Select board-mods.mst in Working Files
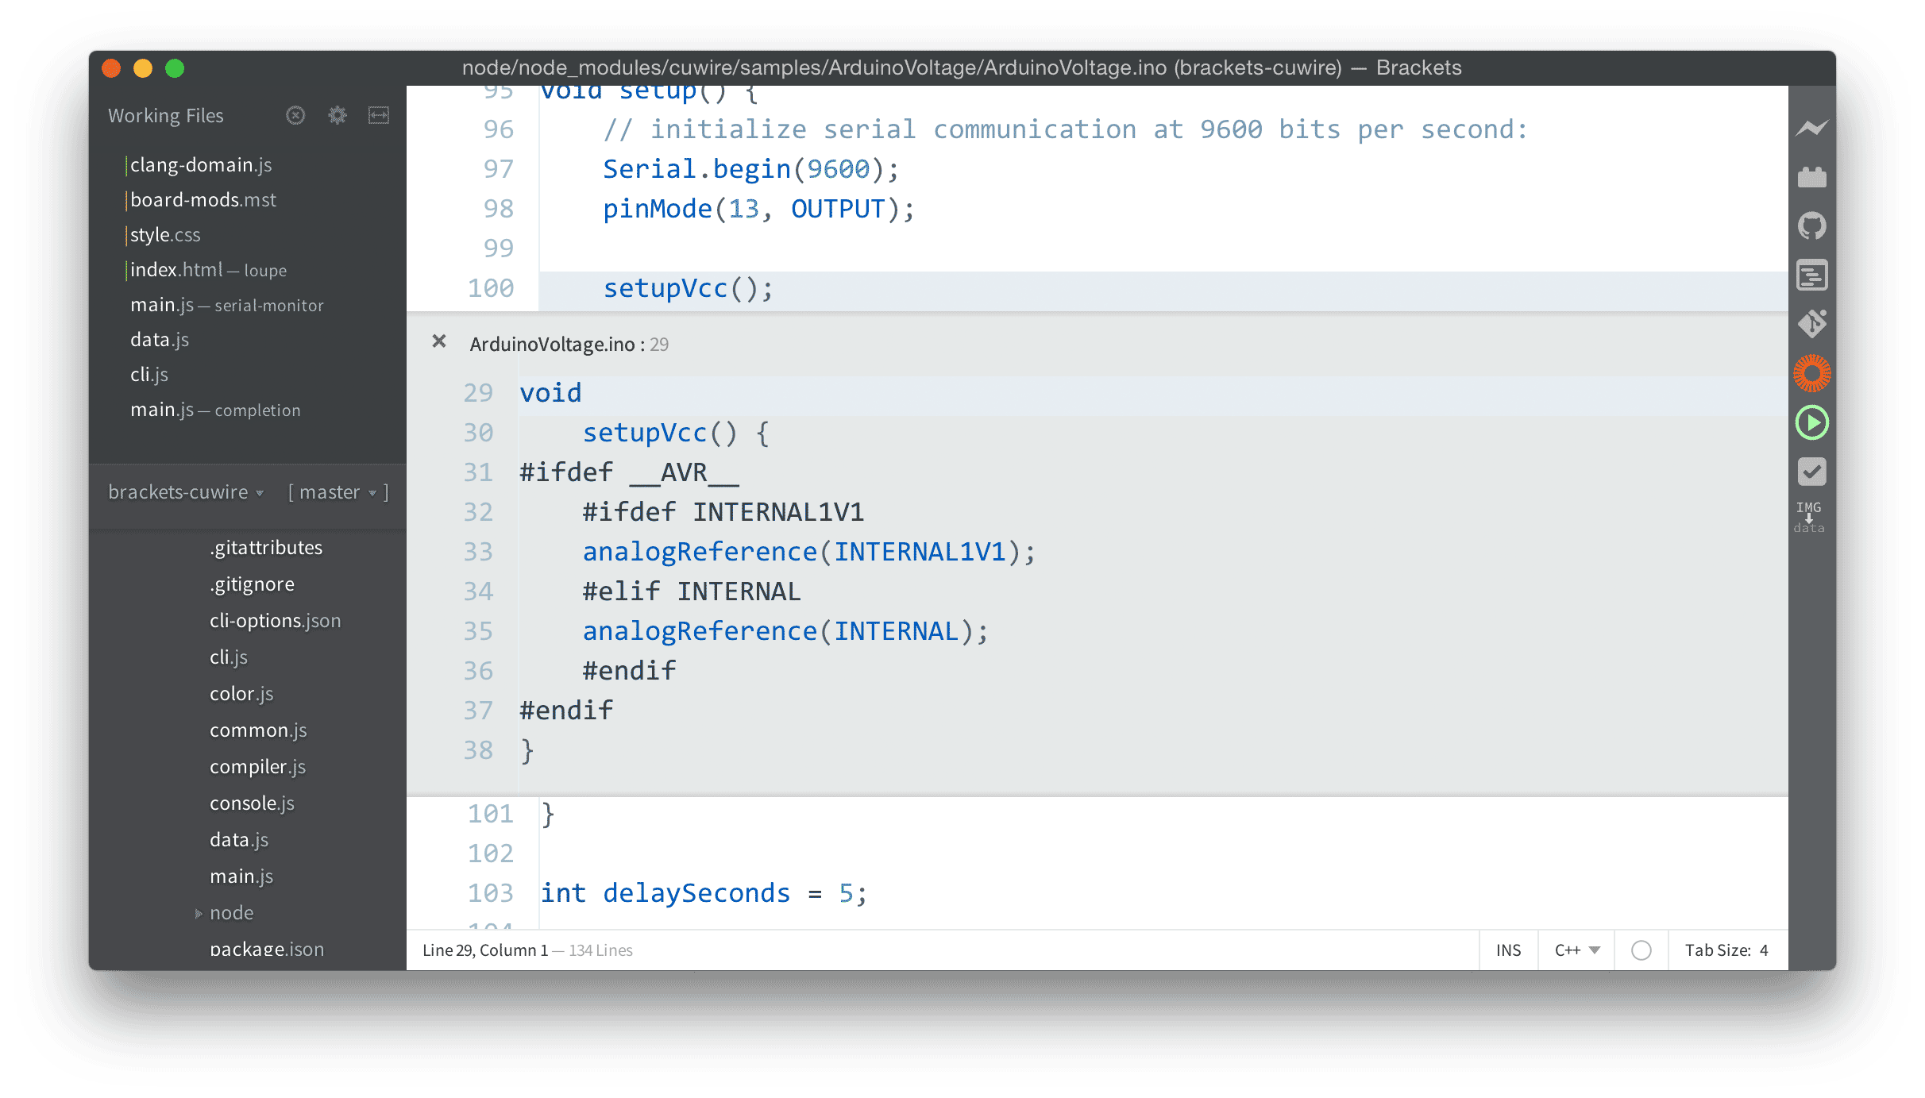Image resolution: width=1925 pixels, height=1098 pixels. [203, 200]
